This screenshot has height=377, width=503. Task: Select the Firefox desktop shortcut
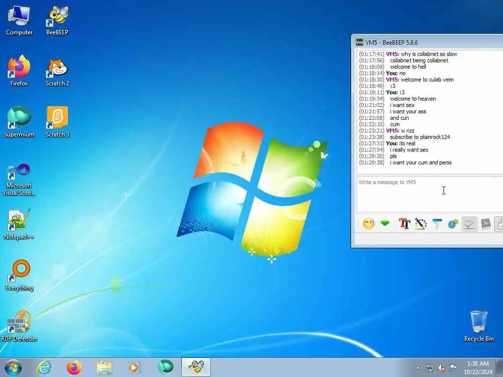(x=19, y=71)
